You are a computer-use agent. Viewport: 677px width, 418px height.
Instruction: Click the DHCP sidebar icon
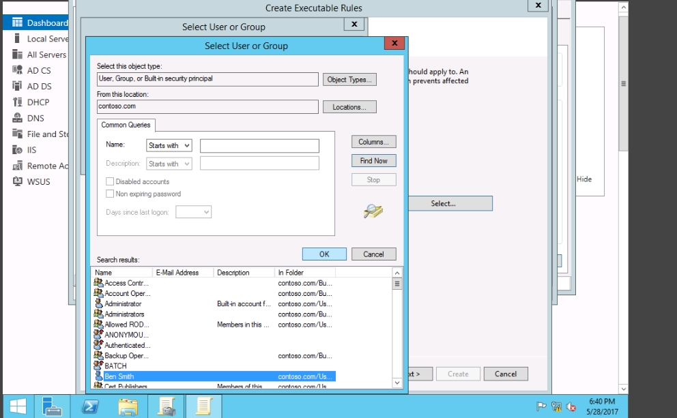click(18, 102)
